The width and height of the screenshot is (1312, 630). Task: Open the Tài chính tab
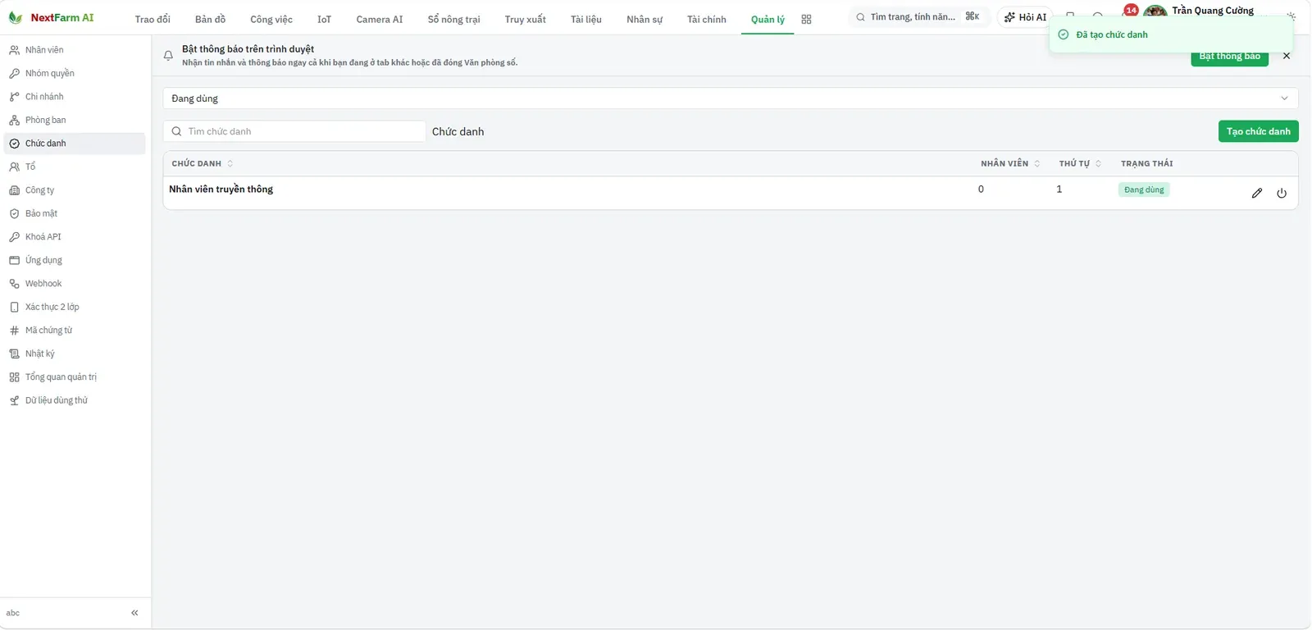tap(707, 19)
